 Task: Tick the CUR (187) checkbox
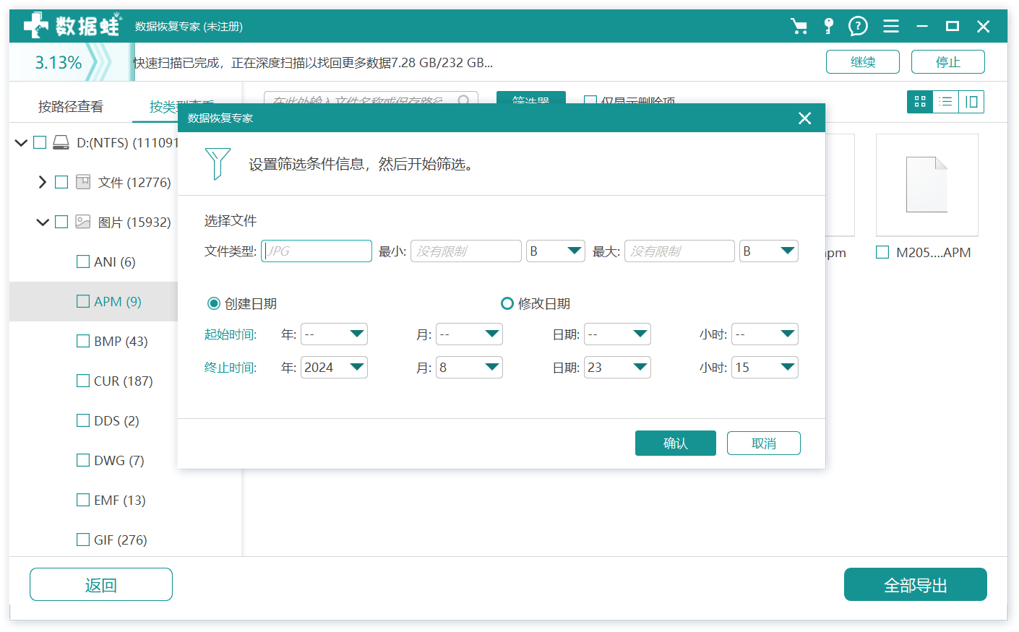pos(83,381)
